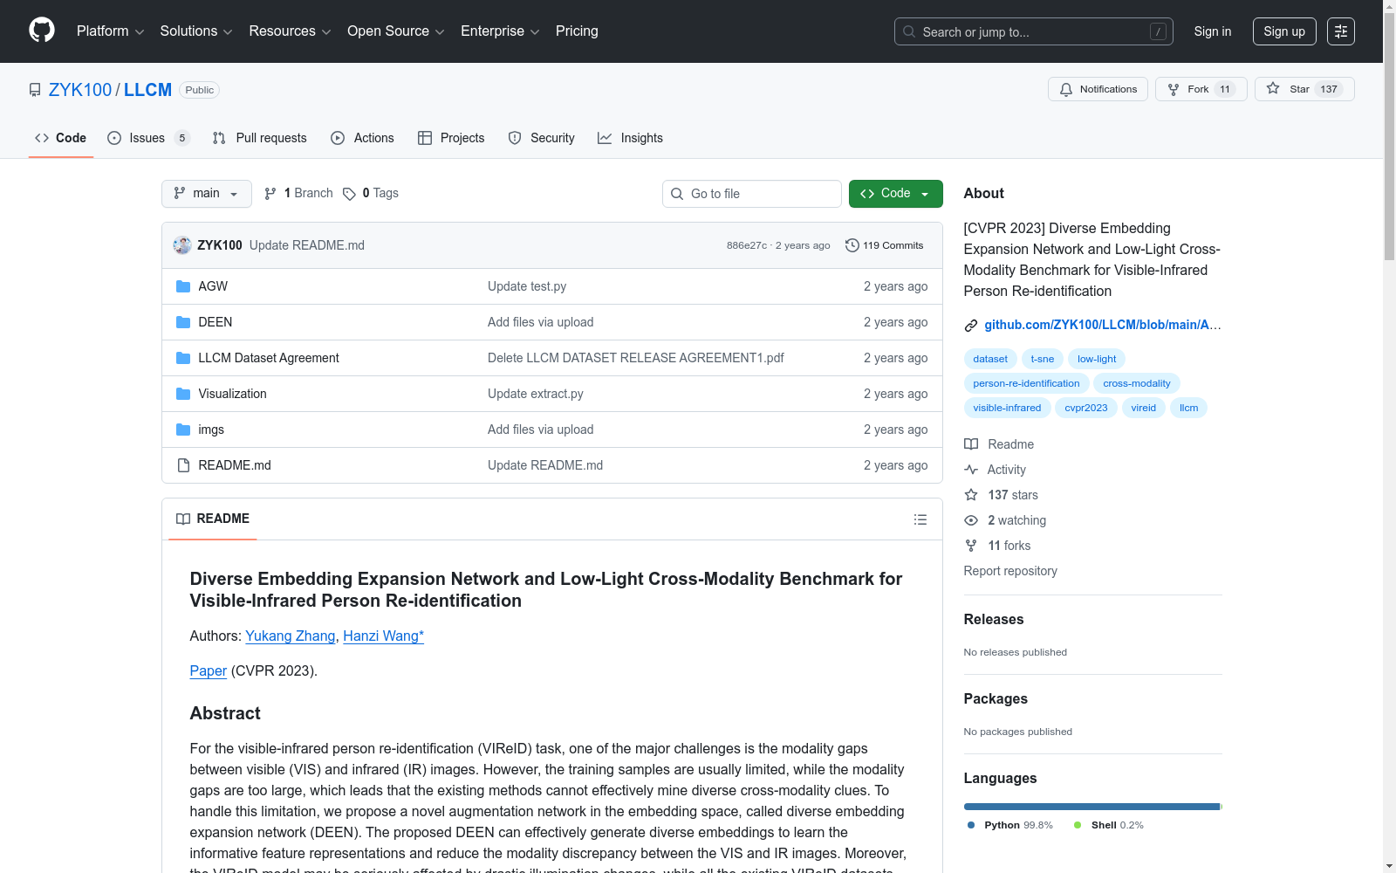The height and width of the screenshot is (873, 1396).
Task: Click the Pricing link in header
Action: click(x=577, y=31)
